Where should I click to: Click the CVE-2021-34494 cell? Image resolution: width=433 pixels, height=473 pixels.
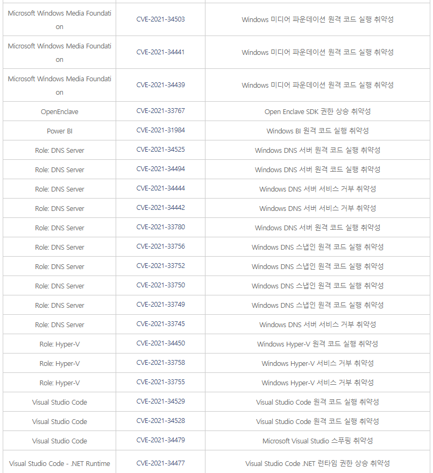pyautogui.click(x=160, y=170)
